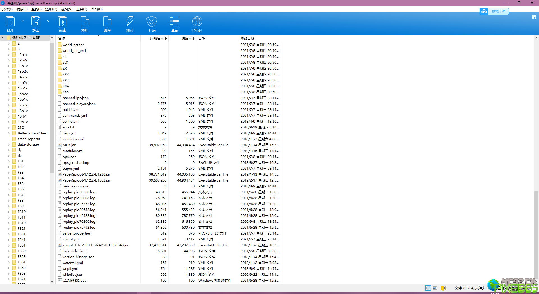Select waterfall.yml in the file list
This screenshot has width=539, height=294.
click(x=168, y=263)
